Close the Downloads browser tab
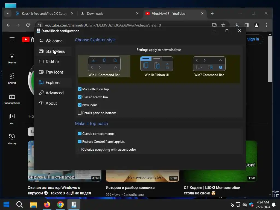This screenshot has height=210, width=280. click(x=137, y=14)
